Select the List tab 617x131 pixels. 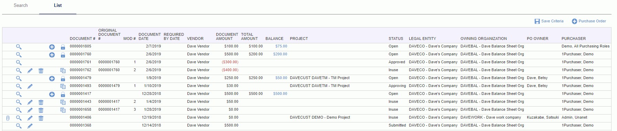[x=58, y=6]
